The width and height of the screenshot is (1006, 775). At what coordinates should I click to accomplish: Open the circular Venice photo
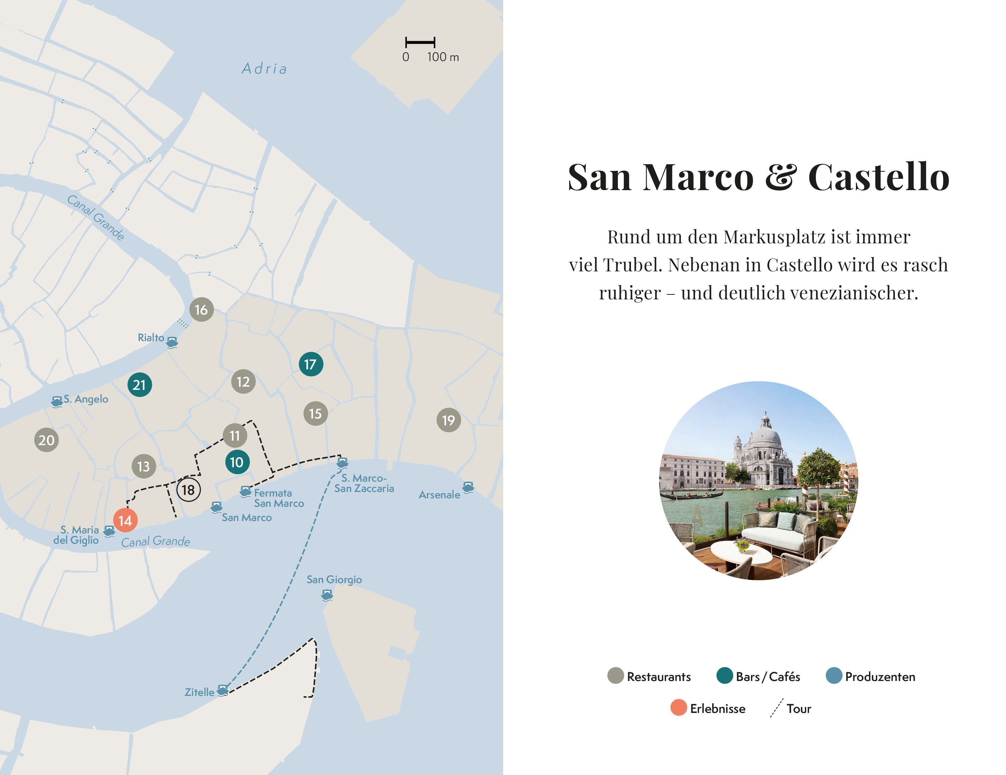pyautogui.click(x=759, y=480)
